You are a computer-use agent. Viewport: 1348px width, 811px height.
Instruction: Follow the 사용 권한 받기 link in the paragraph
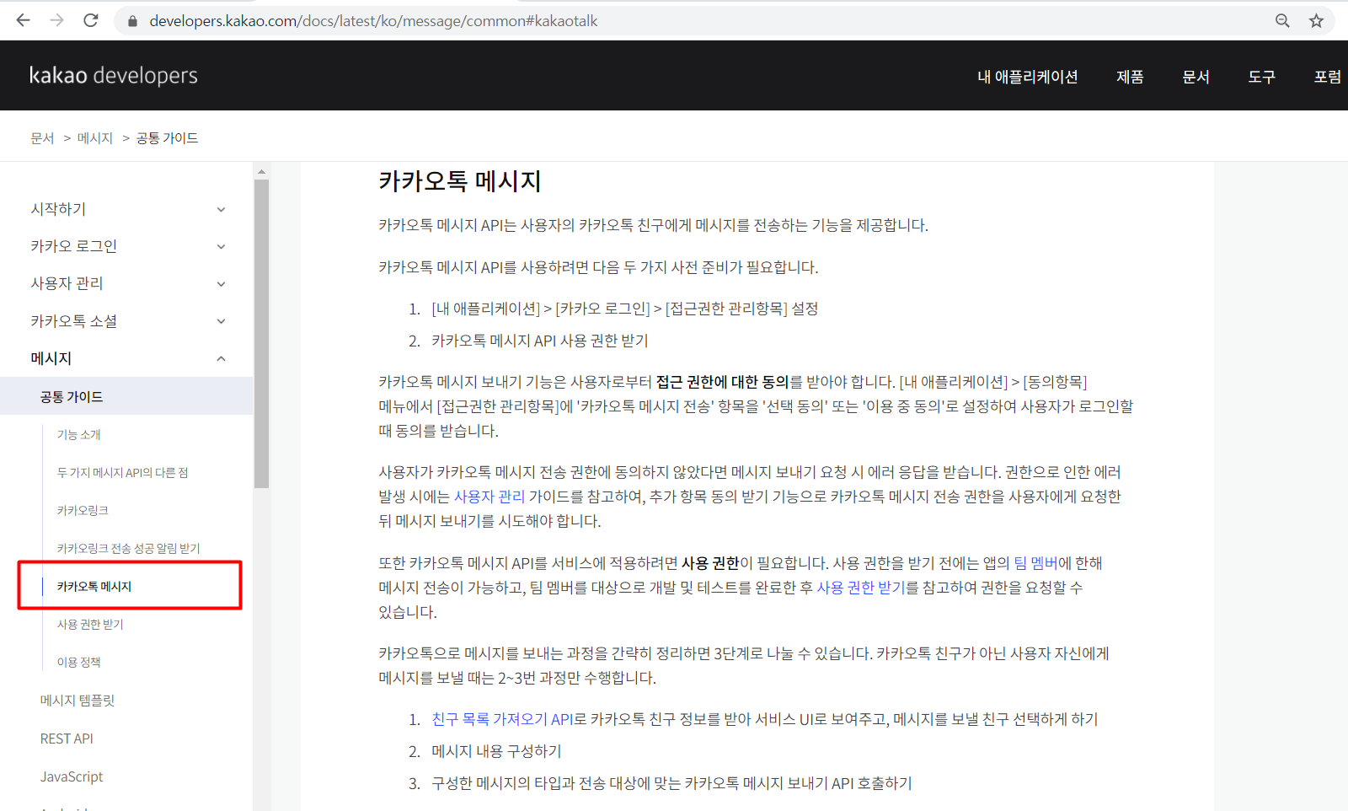point(861,588)
